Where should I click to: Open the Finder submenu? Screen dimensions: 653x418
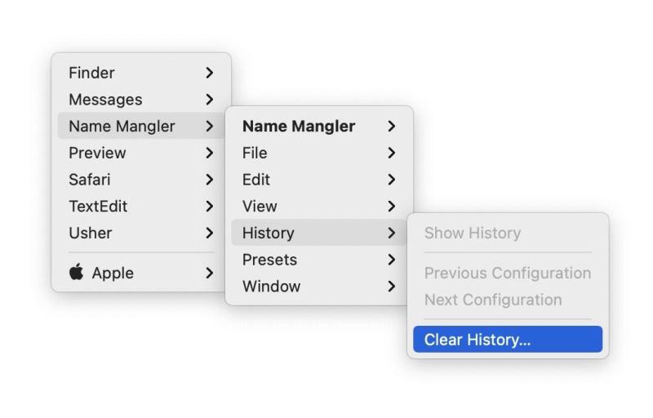141,73
